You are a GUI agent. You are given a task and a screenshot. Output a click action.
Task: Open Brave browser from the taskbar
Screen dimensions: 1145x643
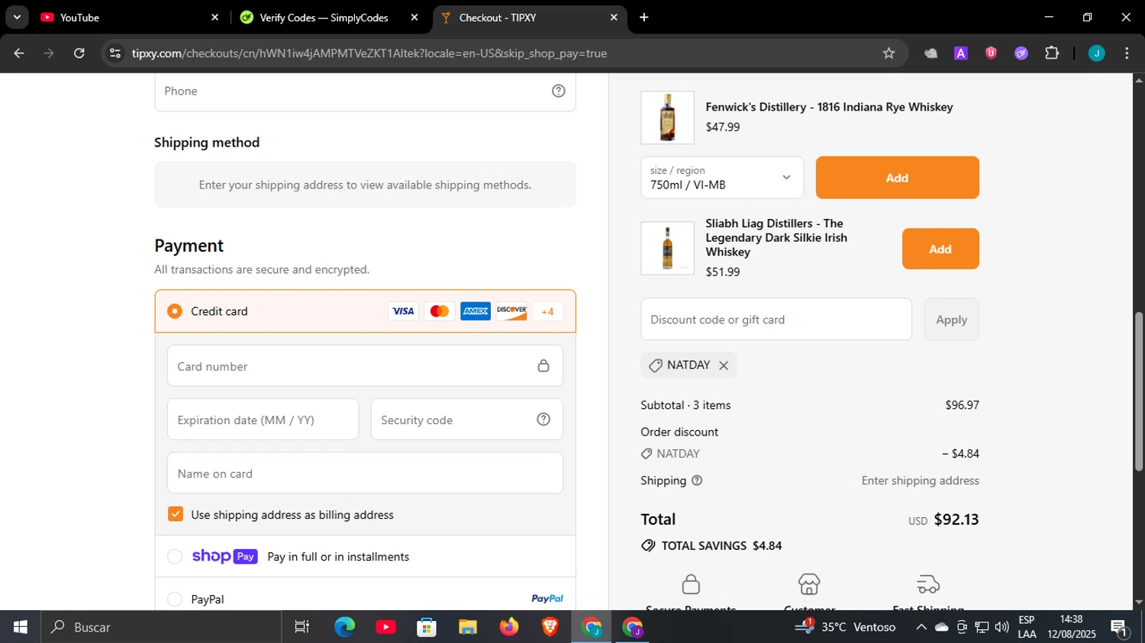click(x=550, y=627)
